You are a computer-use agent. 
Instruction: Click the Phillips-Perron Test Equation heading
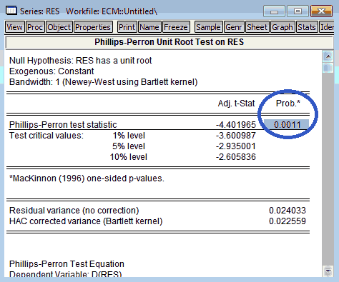tap(67, 264)
